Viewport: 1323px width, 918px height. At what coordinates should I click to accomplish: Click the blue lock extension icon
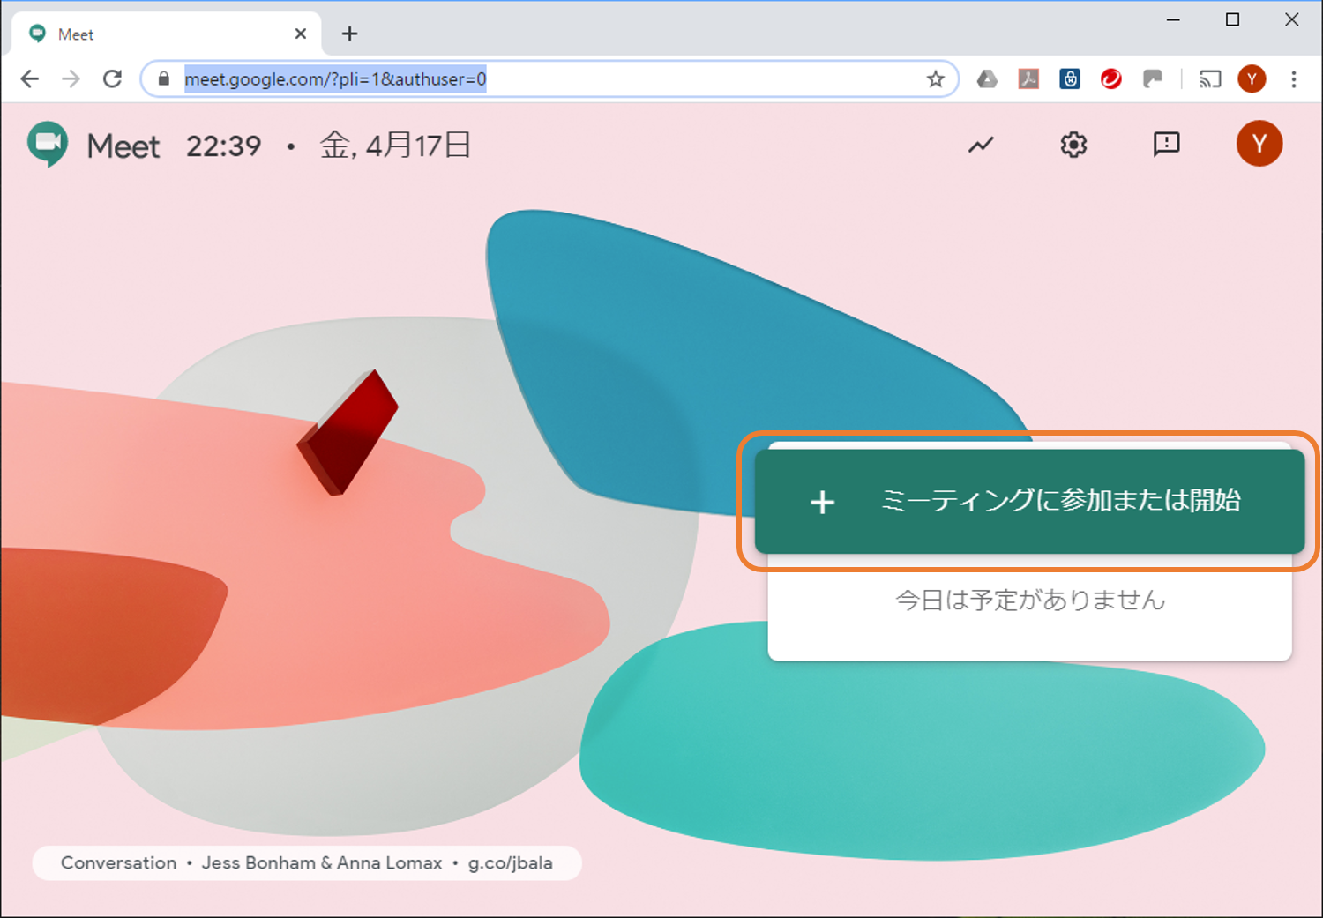tap(1070, 79)
